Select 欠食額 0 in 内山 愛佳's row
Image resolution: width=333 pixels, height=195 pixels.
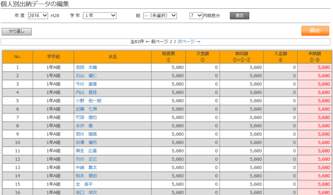tap(202, 92)
